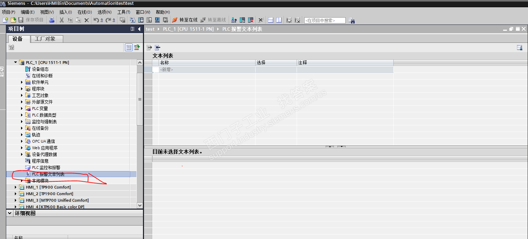Image resolution: width=528 pixels, height=239 pixels.
Task: Click the Open project folder icon
Action: pos(13,20)
